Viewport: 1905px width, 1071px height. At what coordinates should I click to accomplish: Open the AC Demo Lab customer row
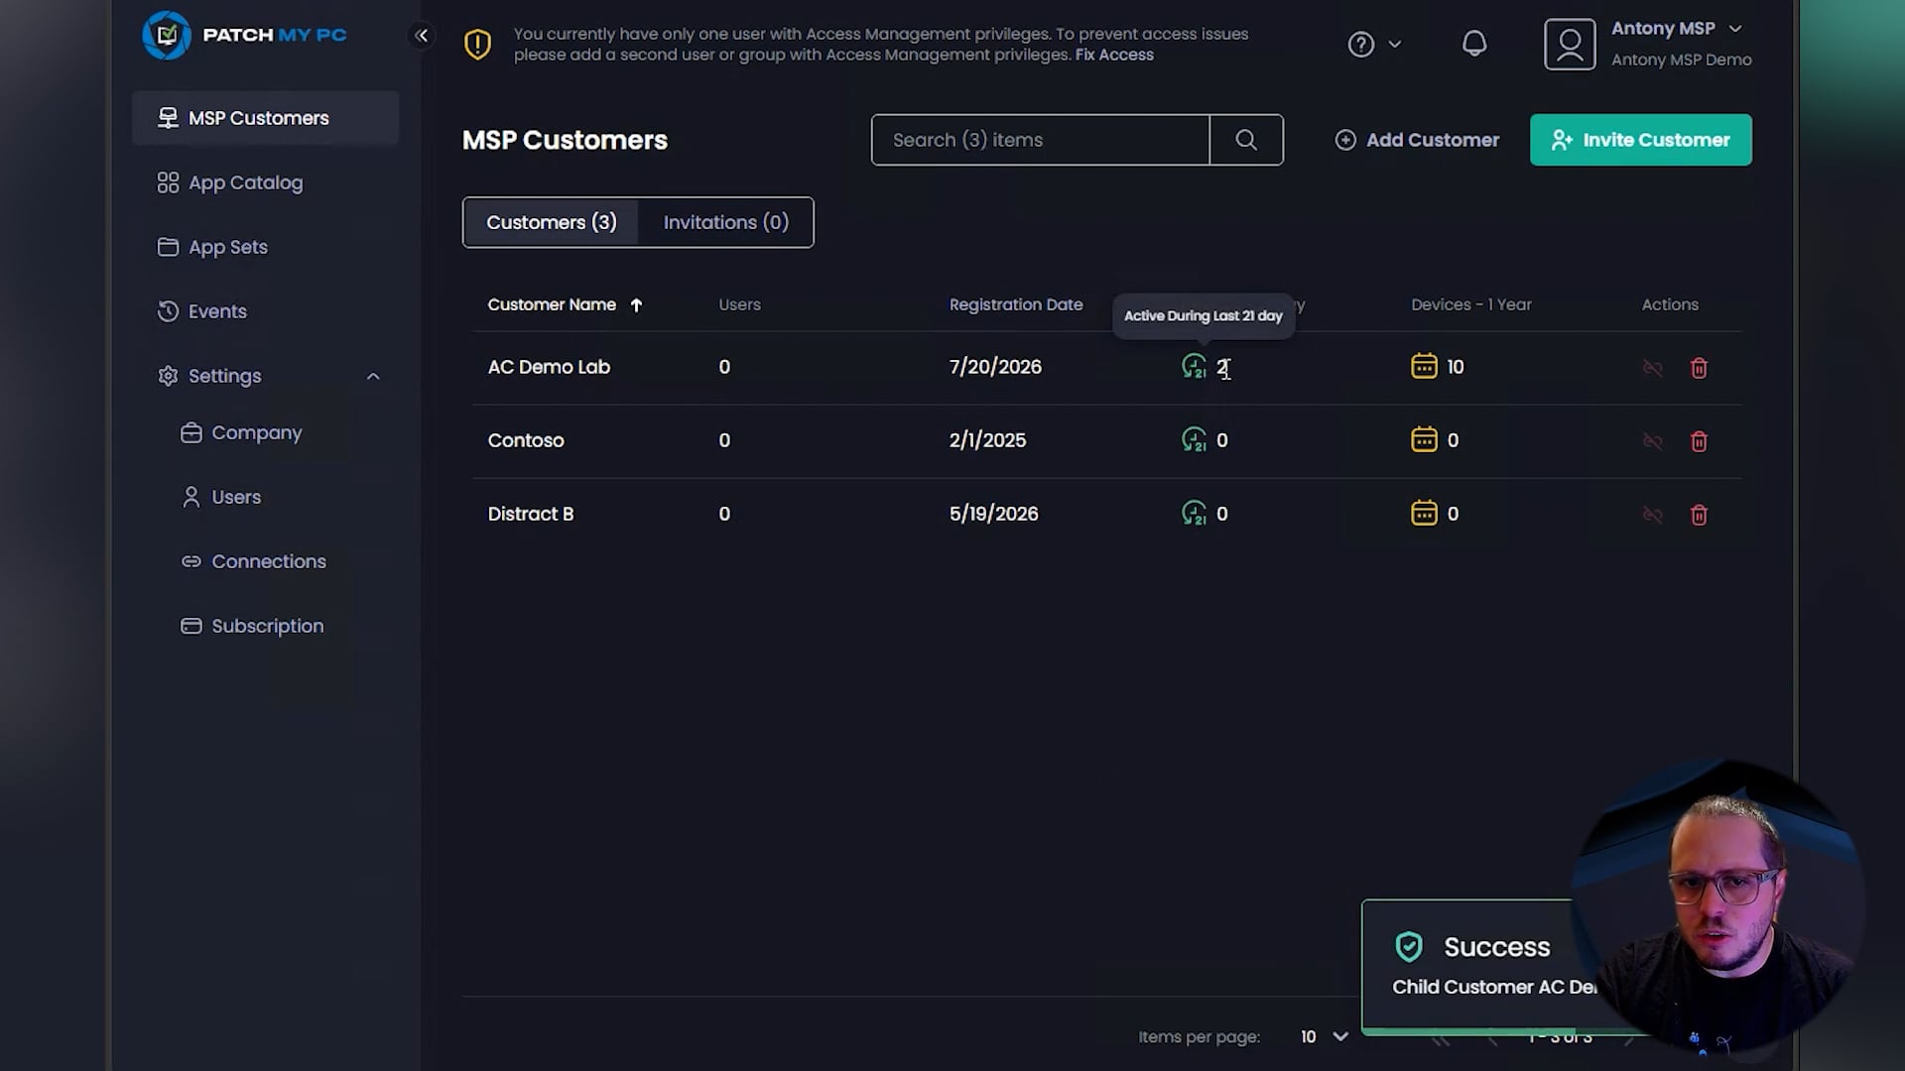tap(1106, 367)
